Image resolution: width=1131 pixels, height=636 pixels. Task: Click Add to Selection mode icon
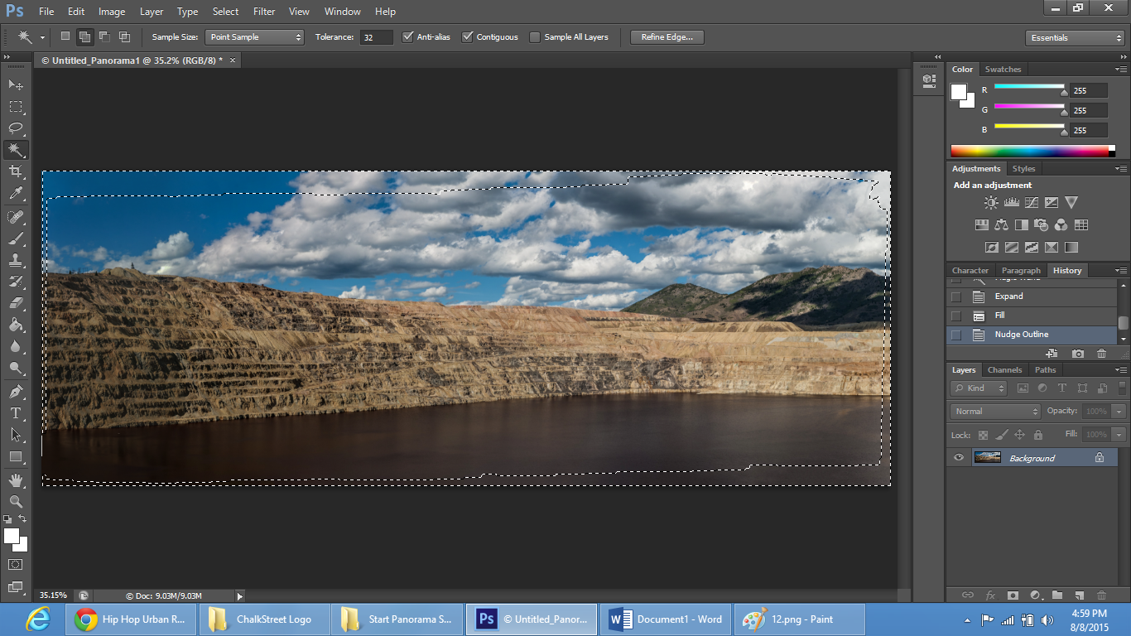tap(84, 36)
